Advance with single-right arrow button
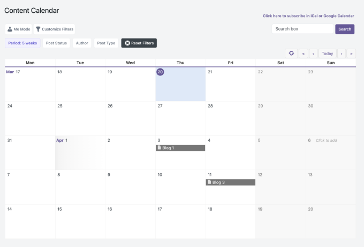Viewport: 364px width, 247px height. click(x=341, y=53)
